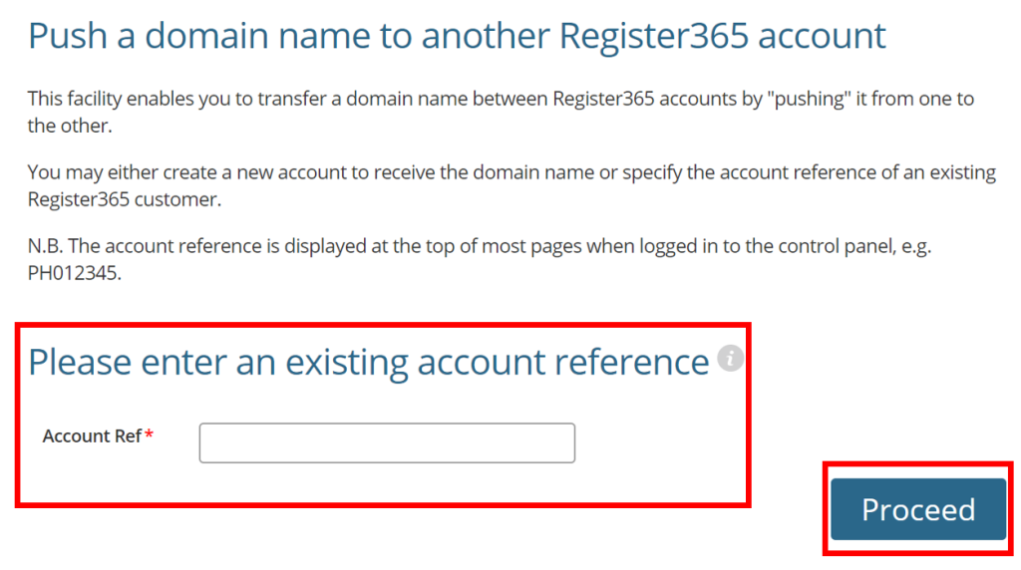
Task: Click the red required asterisk marker
Action: pyautogui.click(x=150, y=434)
